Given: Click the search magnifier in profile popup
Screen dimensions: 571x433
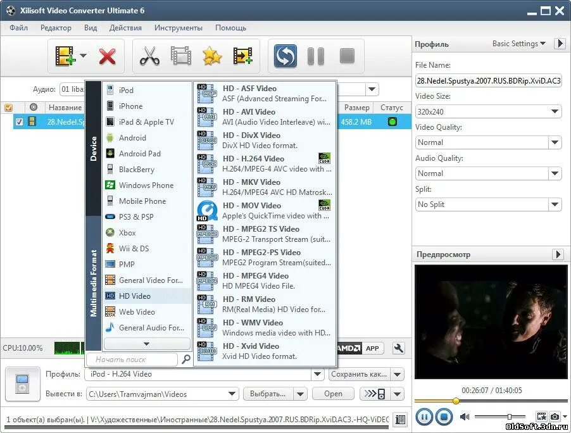Looking at the screenshot, I should [185, 359].
